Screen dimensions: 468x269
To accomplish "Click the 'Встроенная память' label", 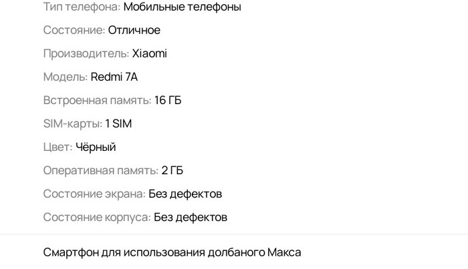I will click(x=96, y=100).
